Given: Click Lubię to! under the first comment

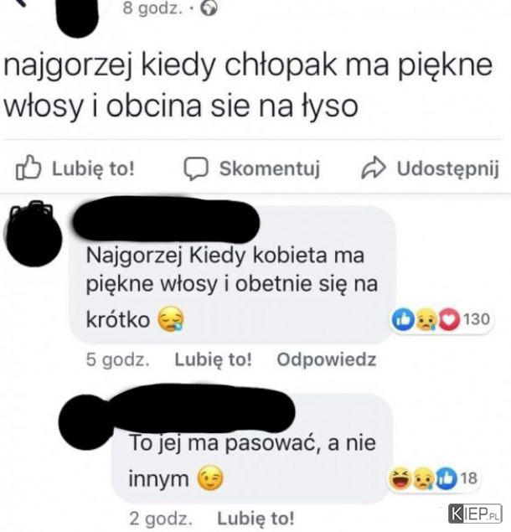Looking at the screenshot, I should click(x=213, y=359).
